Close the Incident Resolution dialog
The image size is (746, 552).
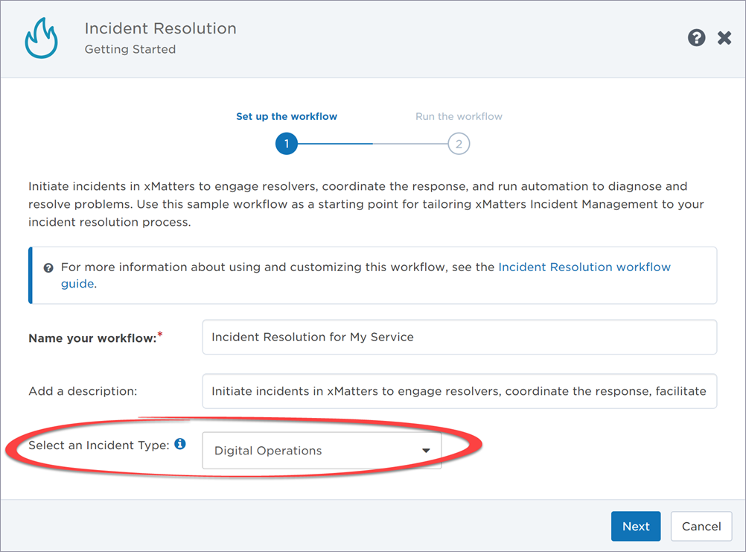point(724,38)
